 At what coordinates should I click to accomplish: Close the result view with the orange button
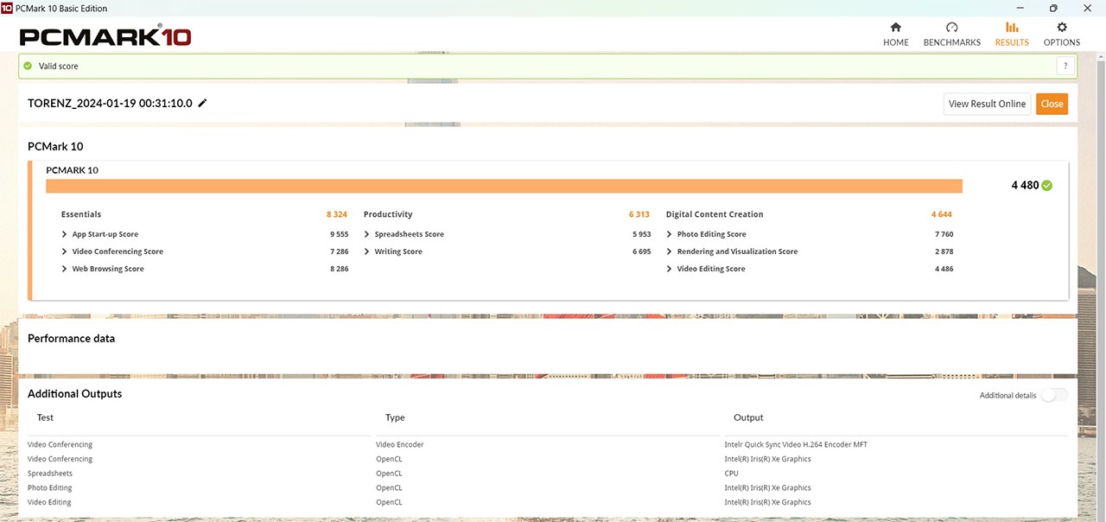point(1052,104)
